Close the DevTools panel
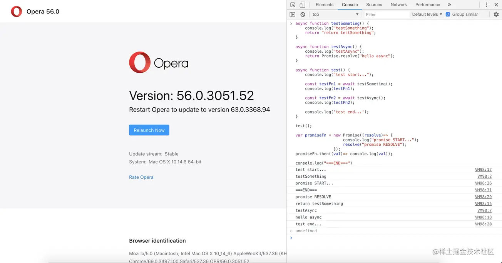The height and width of the screenshot is (263, 502). pyautogui.click(x=496, y=5)
